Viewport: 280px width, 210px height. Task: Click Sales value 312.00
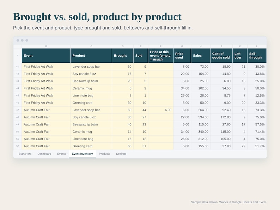pyautogui.click(x=203, y=139)
